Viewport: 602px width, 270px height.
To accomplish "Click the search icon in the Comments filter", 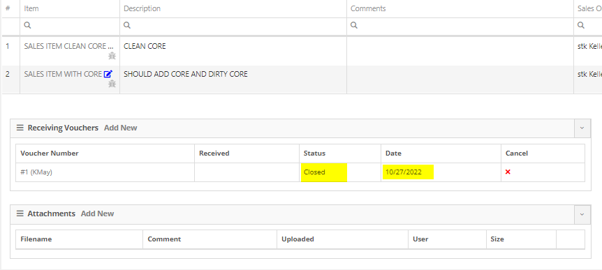I will 354,25.
